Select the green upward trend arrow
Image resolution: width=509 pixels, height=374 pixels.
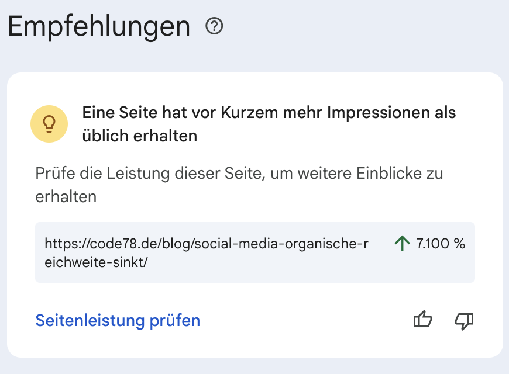point(402,244)
